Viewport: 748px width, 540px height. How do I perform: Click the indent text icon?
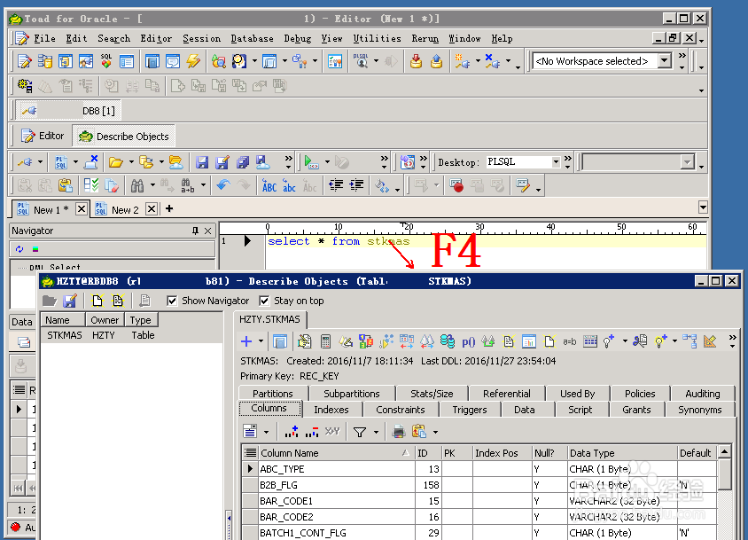click(x=356, y=185)
